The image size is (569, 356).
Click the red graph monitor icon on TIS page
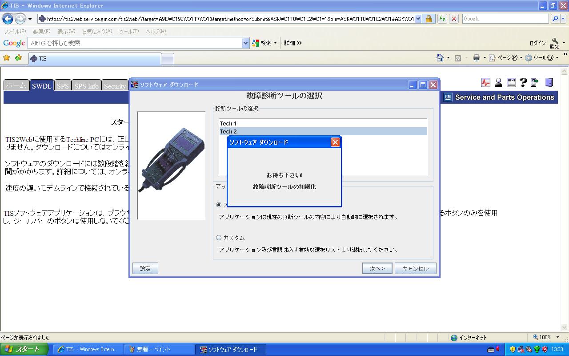tap(485, 82)
